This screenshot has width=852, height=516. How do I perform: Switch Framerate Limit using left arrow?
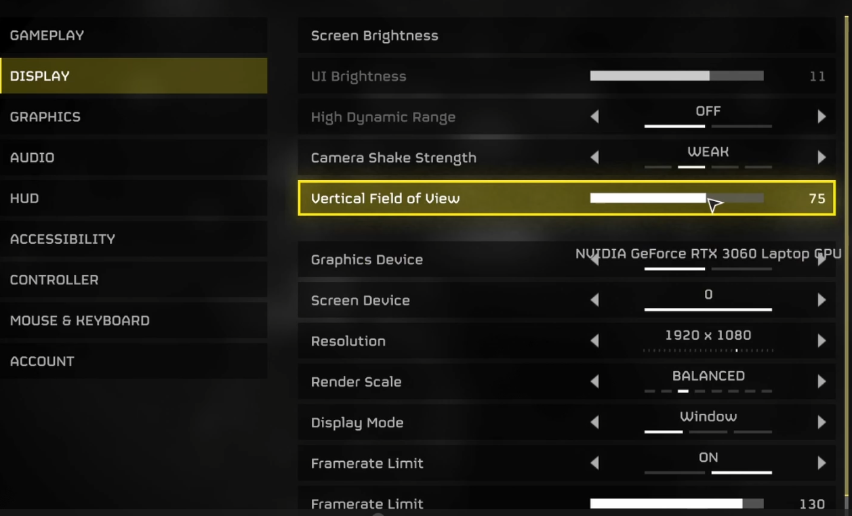(x=594, y=463)
